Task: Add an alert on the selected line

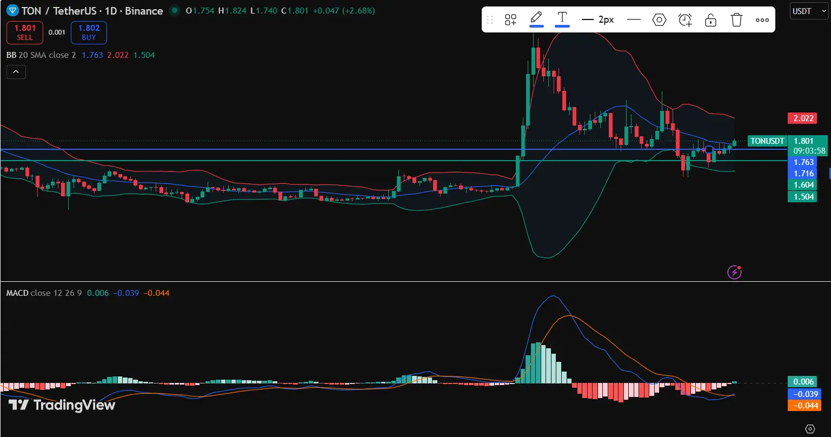Action: 685,20
